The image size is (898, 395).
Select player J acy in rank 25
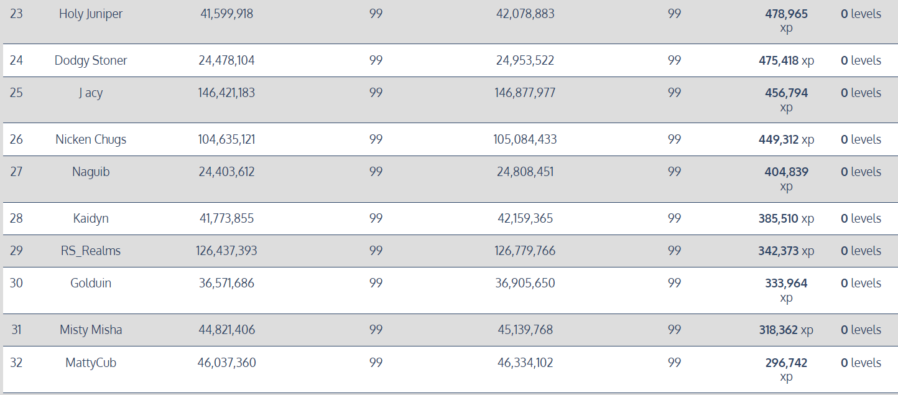click(91, 93)
